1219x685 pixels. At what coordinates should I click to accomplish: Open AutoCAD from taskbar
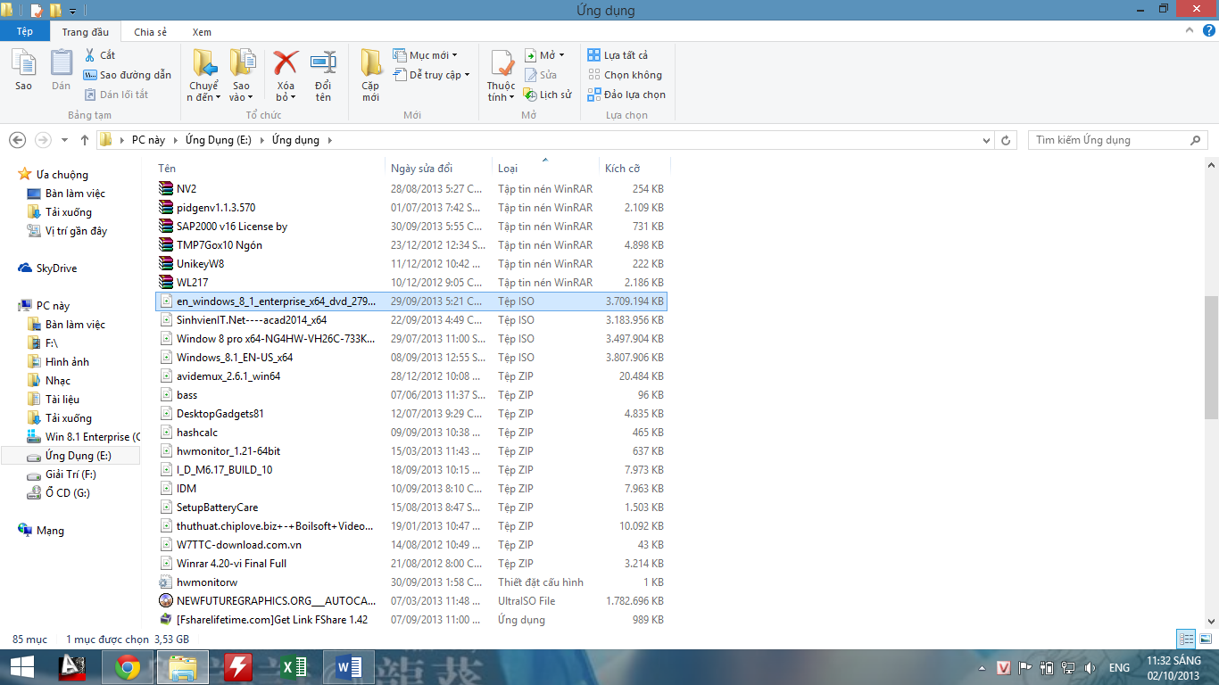[72, 667]
